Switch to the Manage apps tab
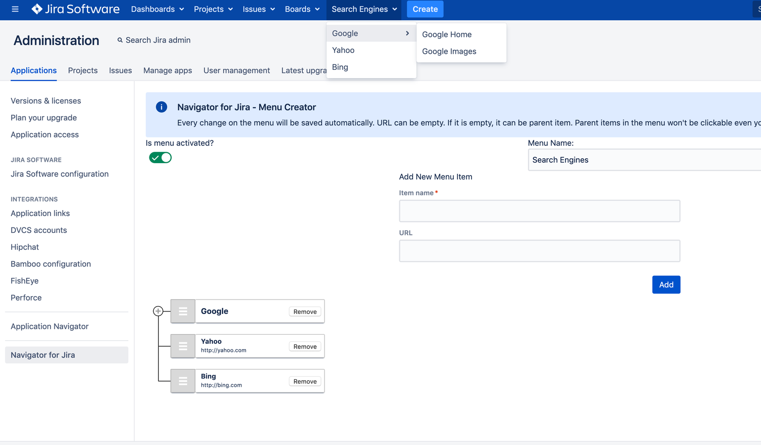This screenshot has width=761, height=445. pos(168,70)
